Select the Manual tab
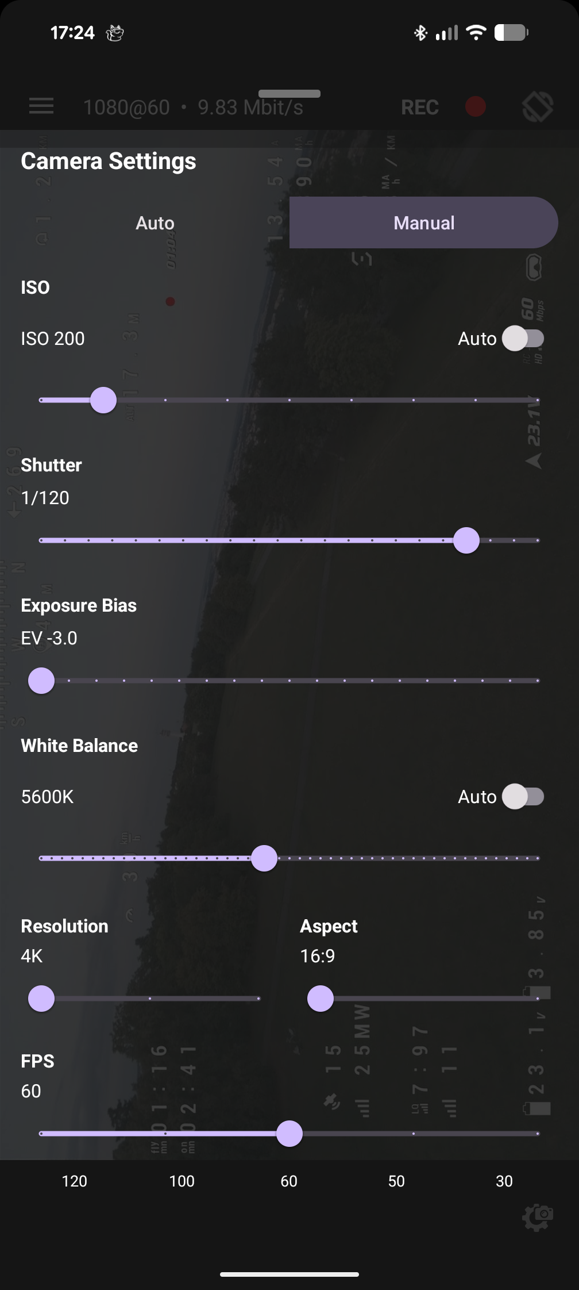 tap(423, 222)
